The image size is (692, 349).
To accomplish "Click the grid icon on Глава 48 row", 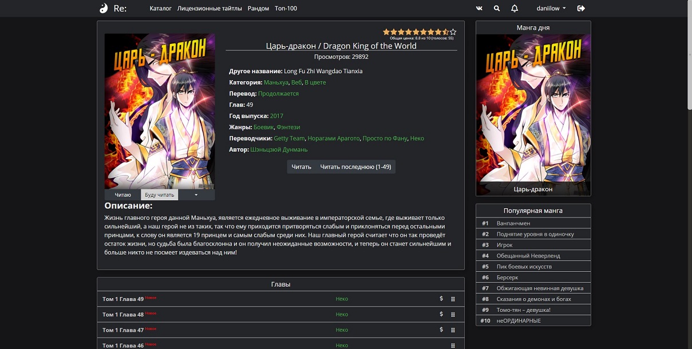I will [453, 314].
